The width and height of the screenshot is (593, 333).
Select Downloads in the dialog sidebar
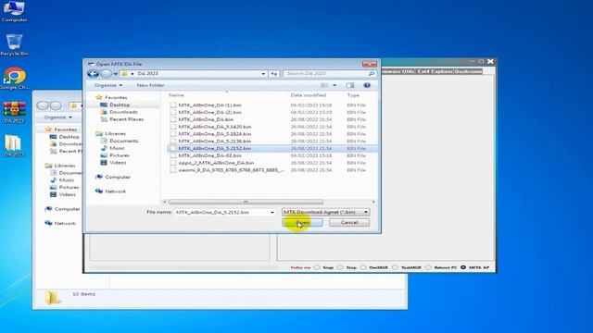(123, 112)
